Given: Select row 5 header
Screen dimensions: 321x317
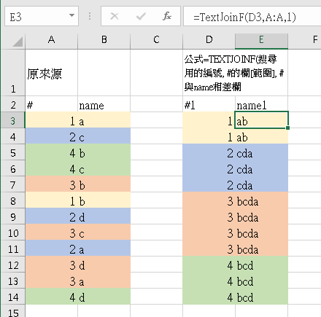Looking at the screenshot, I should (13, 152).
